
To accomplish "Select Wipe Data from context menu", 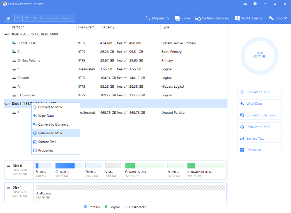I will 46,116.
